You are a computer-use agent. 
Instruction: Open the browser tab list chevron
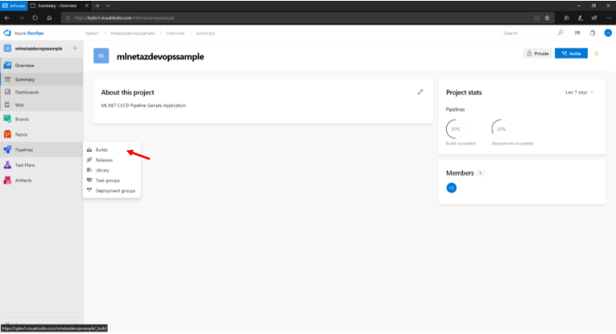(x=108, y=6)
